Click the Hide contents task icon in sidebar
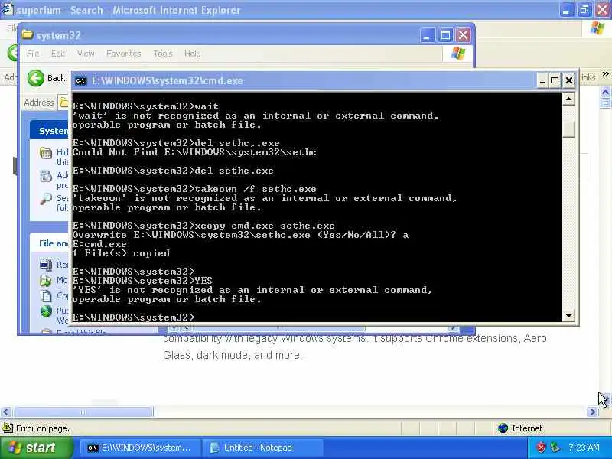 46,152
